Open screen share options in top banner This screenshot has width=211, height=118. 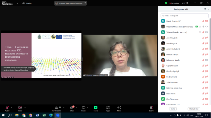coord(85,3)
